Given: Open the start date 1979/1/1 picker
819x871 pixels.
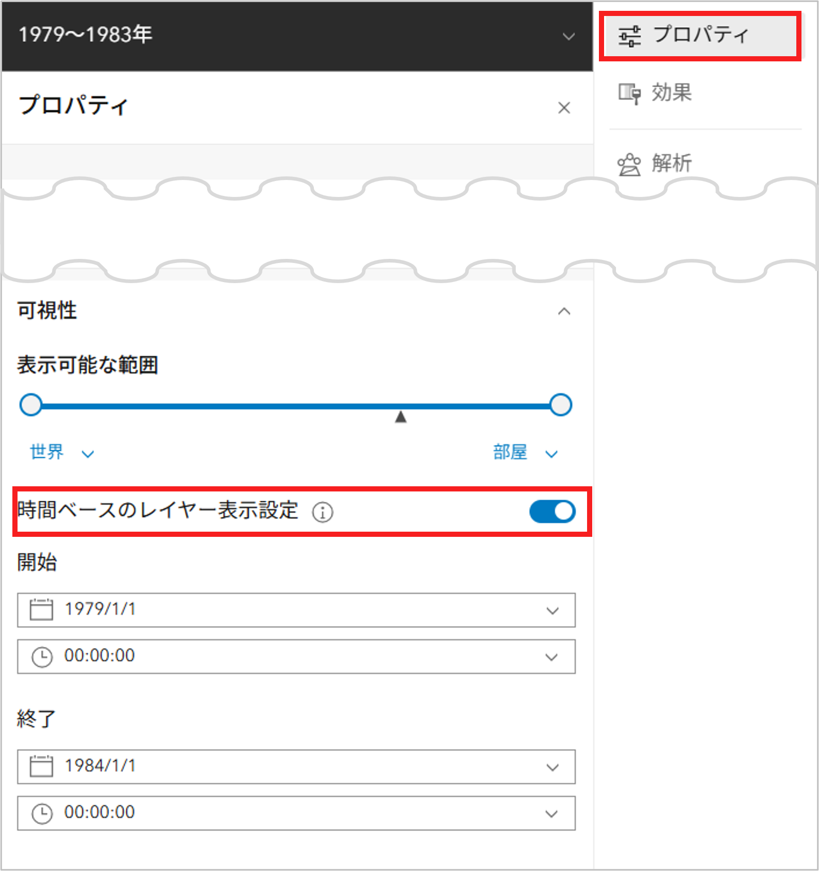Looking at the screenshot, I should click(296, 610).
